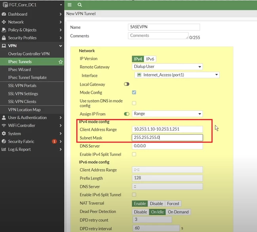Set Dead Peer Detection to On Idle
This screenshot has height=232, width=257.
[157, 212]
